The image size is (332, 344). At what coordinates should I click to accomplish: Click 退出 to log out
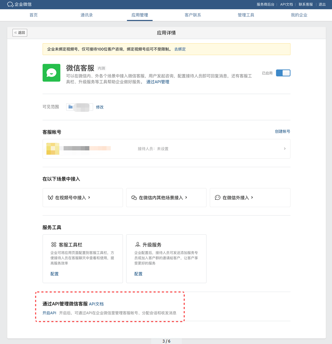coord(322,4)
